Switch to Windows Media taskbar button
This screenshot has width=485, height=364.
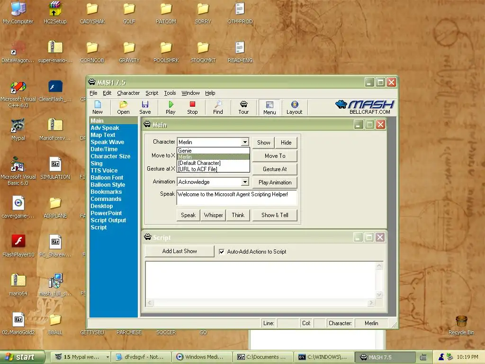click(x=201, y=357)
